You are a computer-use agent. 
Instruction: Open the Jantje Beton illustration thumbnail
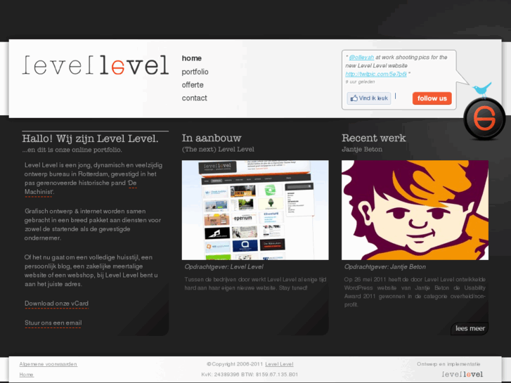click(x=415, y=210)
